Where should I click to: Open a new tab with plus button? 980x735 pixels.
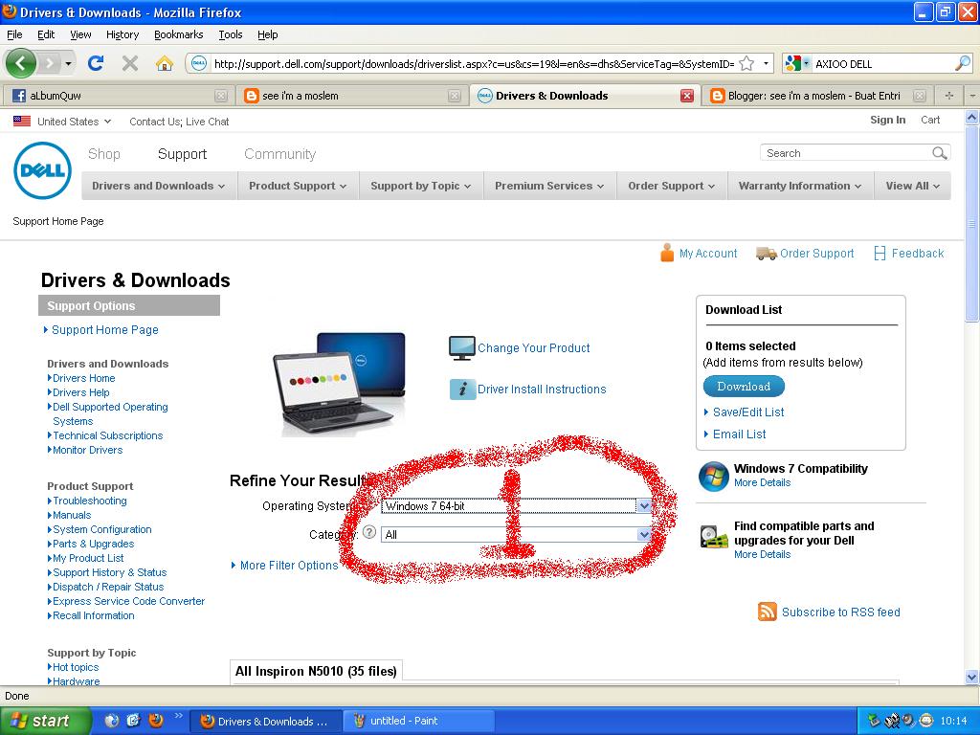[949, 96]
